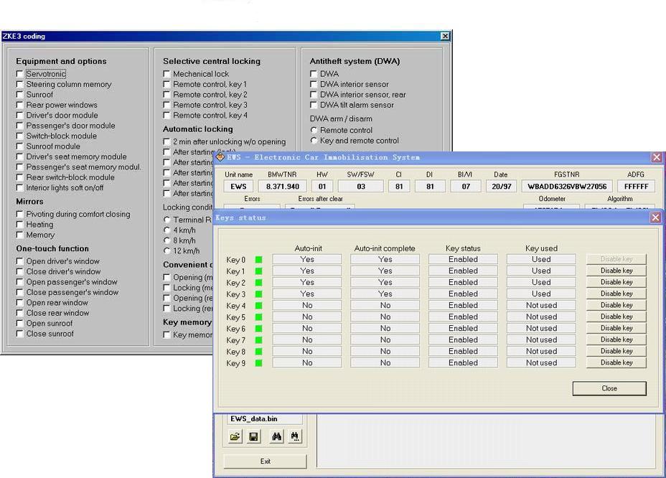Select the Remote control radio under DWA arm/disarm
Image resolution: width=666 pixels, height=478 pixels.
(314, 130)
